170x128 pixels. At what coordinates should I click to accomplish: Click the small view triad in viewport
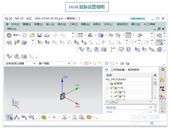16,104
